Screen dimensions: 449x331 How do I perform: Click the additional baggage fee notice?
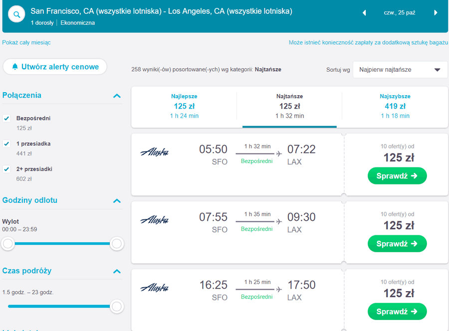(368, 43)
